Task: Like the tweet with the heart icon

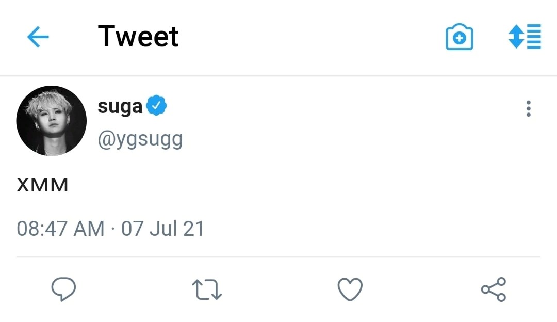Action: coord(350,289)
